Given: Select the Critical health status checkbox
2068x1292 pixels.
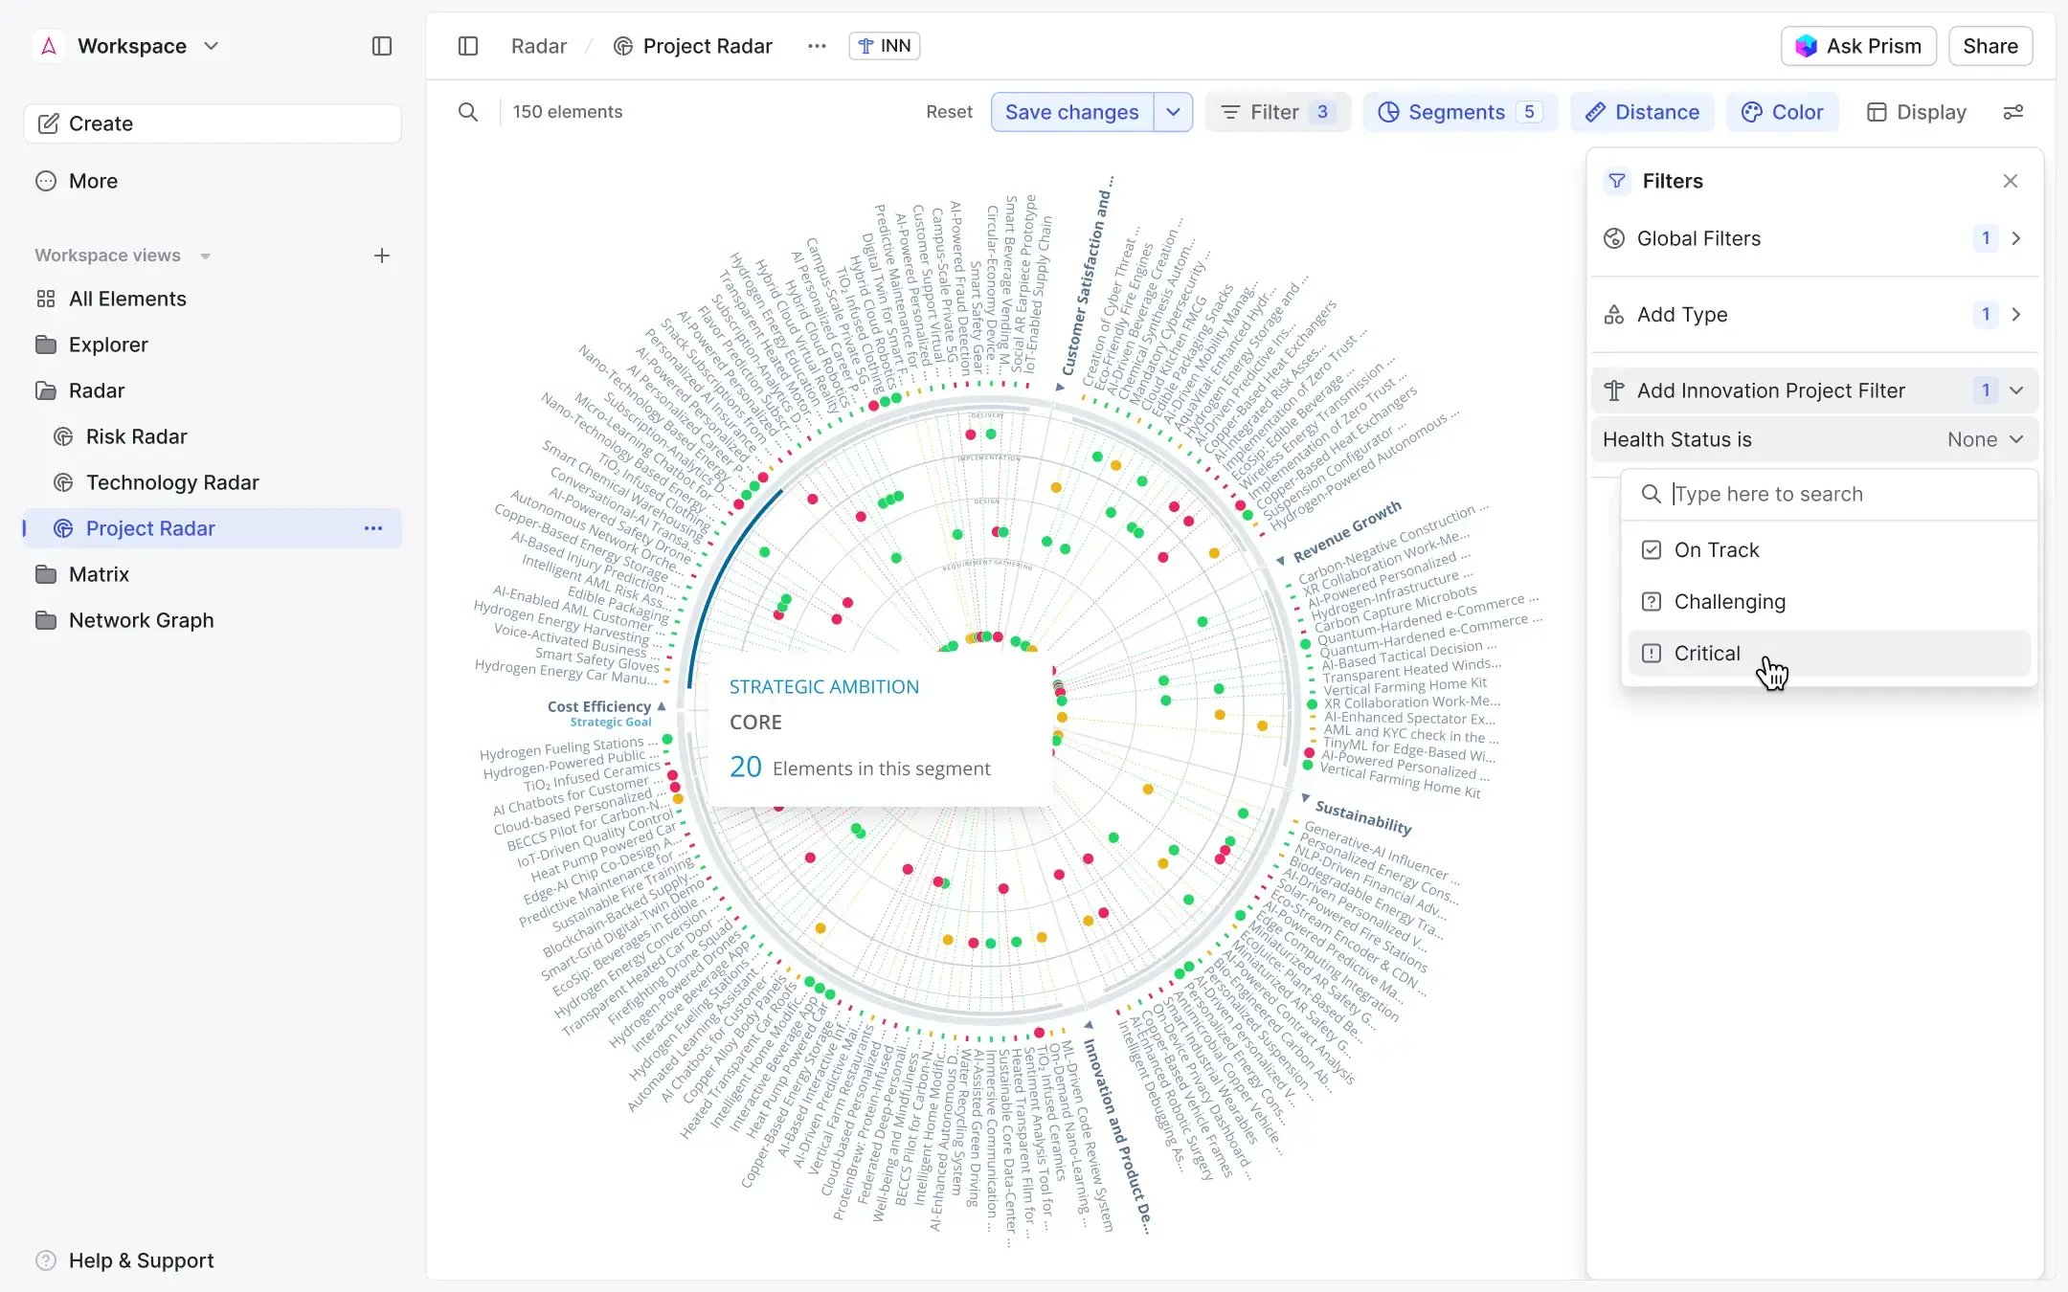Looking at the screenshot, I should 1652,653.
